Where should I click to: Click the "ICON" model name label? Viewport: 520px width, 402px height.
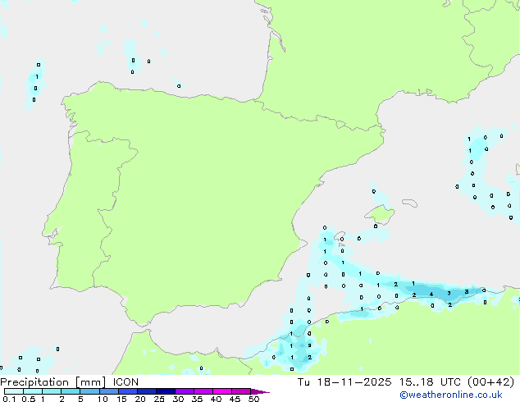(125, 382)
